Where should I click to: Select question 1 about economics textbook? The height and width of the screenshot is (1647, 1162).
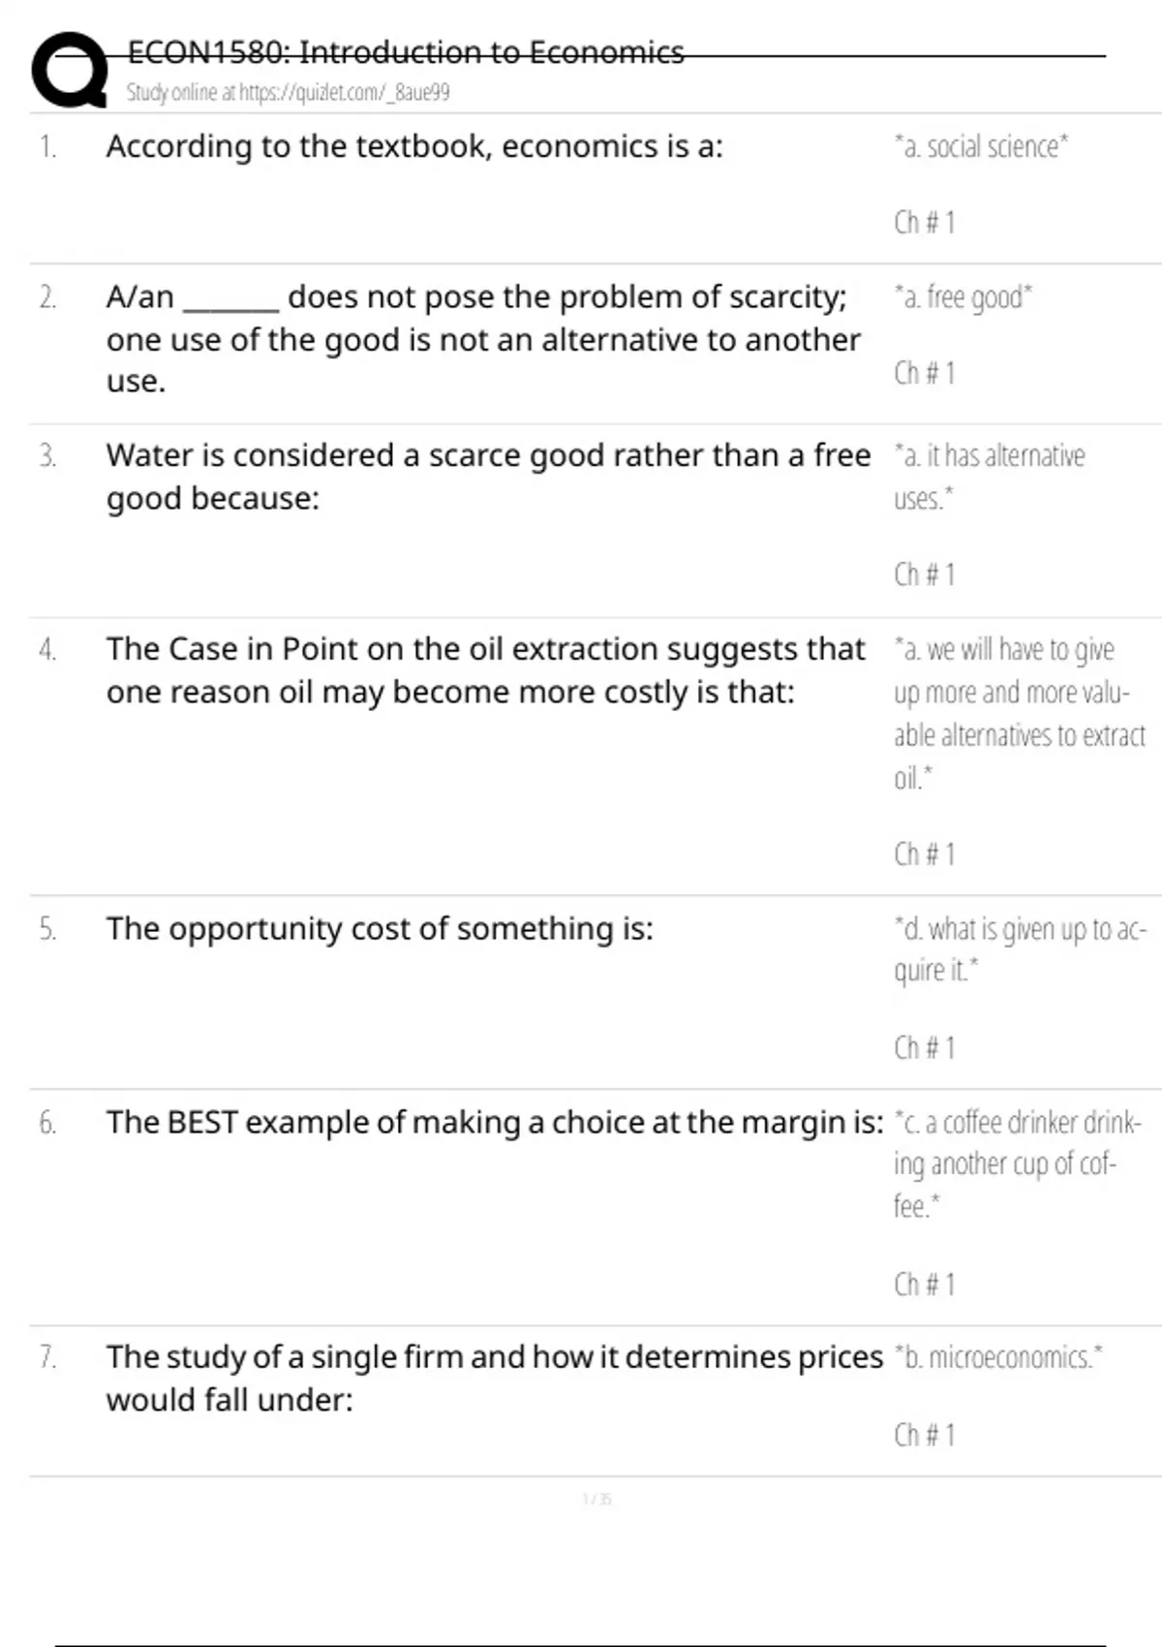pyautogui.click(x=414, y=146)
